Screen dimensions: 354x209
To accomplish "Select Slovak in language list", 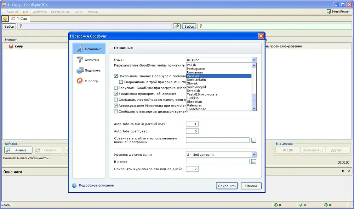I will (x=219, y=83).
